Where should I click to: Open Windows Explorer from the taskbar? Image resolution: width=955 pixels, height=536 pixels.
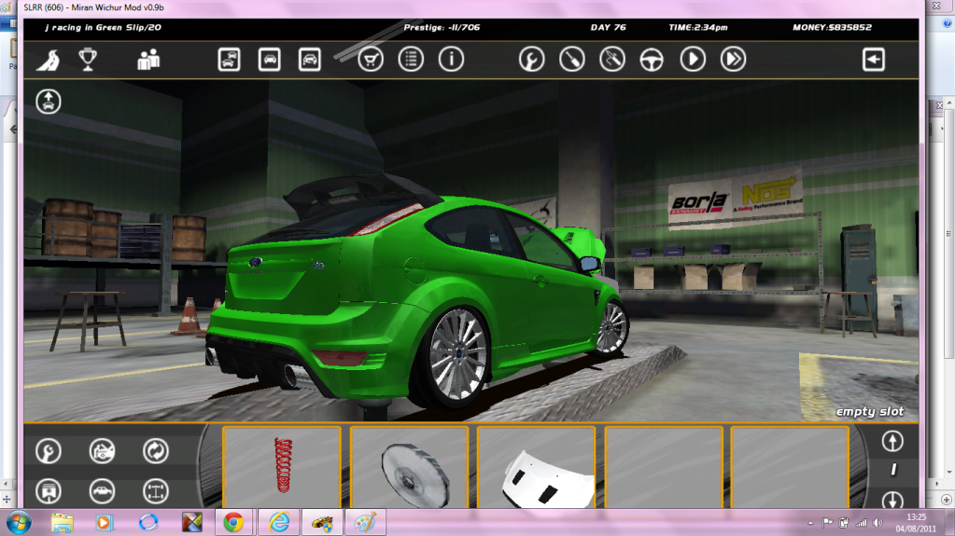coord(63,523)
